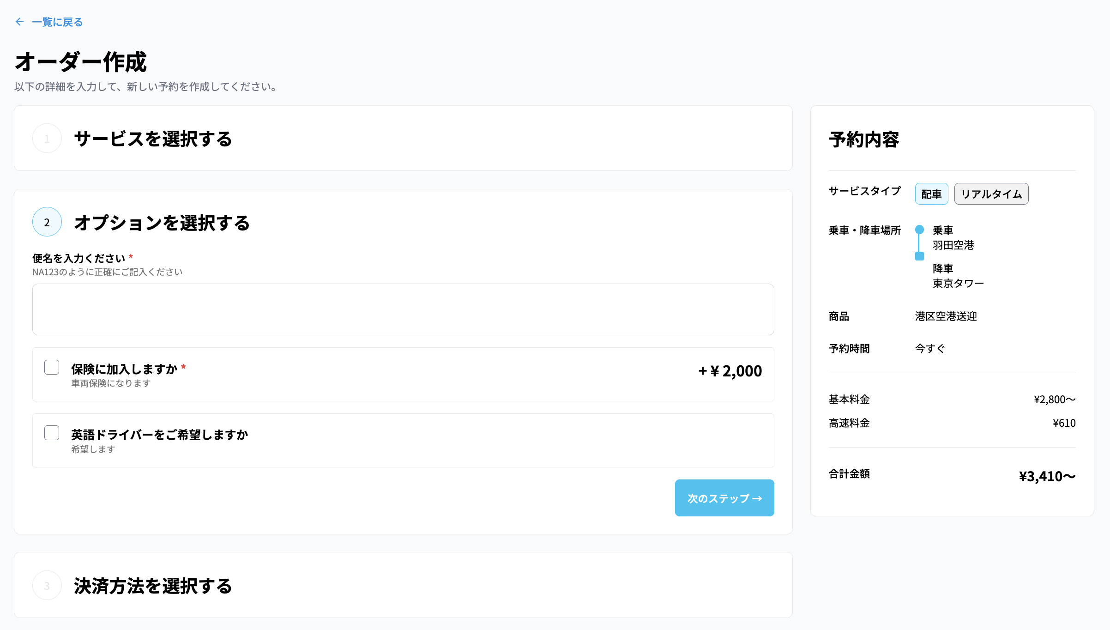Collapse the オプションを選択する section header
Viewport: 1110px width, 630px height.
[x=162, y=223]
